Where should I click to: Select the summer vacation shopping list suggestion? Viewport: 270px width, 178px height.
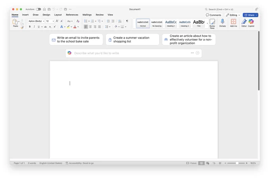tap(132, 39)
